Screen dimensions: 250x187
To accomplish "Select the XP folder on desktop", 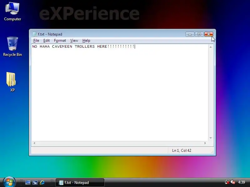I will tap(11, 82).
